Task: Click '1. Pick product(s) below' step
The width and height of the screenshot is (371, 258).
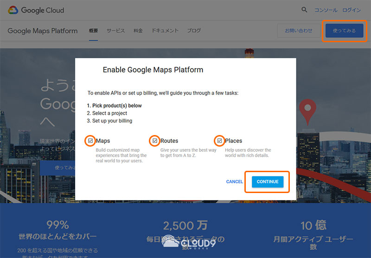Action: [x=114, y=106]
